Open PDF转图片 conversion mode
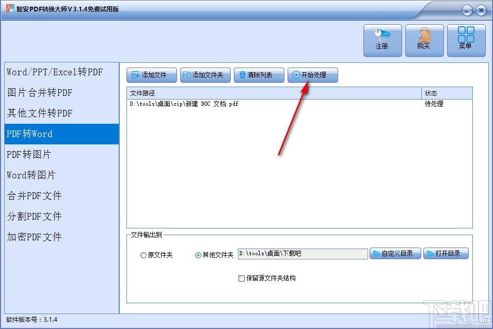The width and height of the screenshot is (493, 329). (x=61, y=155)
